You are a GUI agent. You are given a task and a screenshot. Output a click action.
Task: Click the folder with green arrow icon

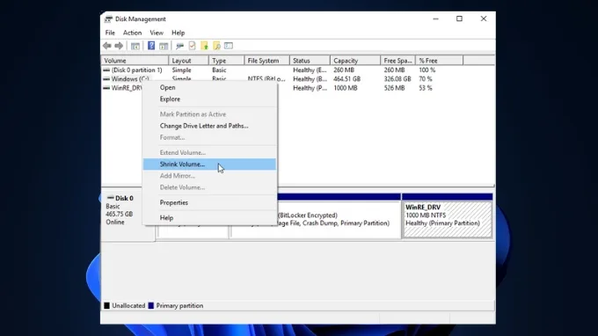coord(205,46)
